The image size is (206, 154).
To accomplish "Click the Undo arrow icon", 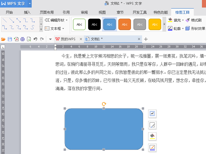I will click(x=35, y=39).
